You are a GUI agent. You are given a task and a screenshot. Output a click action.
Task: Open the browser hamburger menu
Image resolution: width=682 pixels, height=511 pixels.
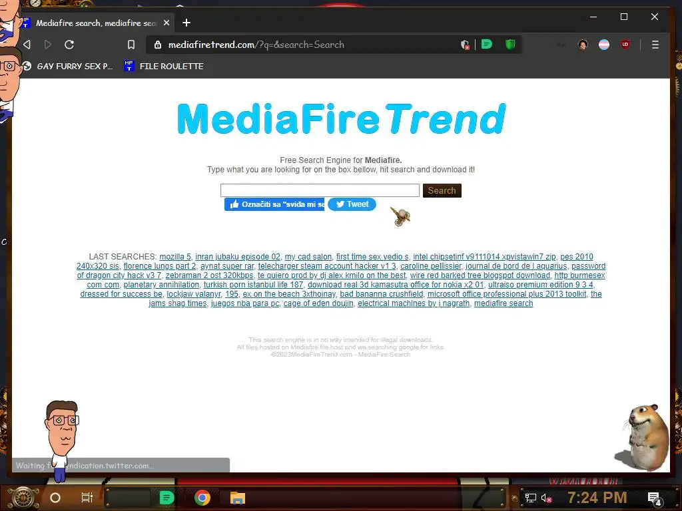coord(655,45)
